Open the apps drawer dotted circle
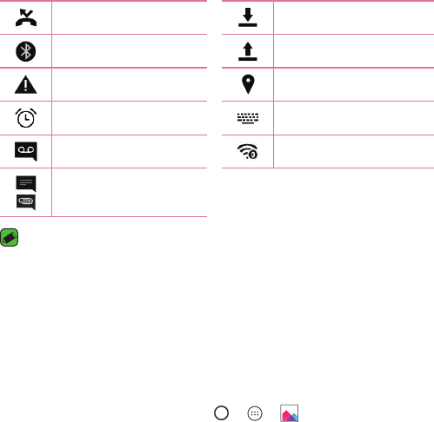Screen dimensions: 434x422 (255, 413)
